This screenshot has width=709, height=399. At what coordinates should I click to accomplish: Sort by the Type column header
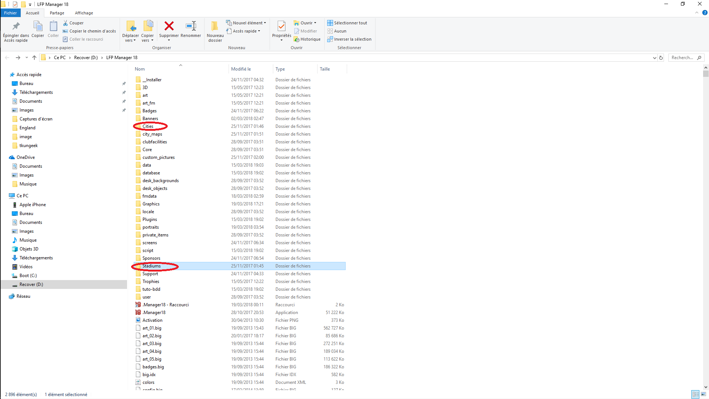click(x=295, y=69)
